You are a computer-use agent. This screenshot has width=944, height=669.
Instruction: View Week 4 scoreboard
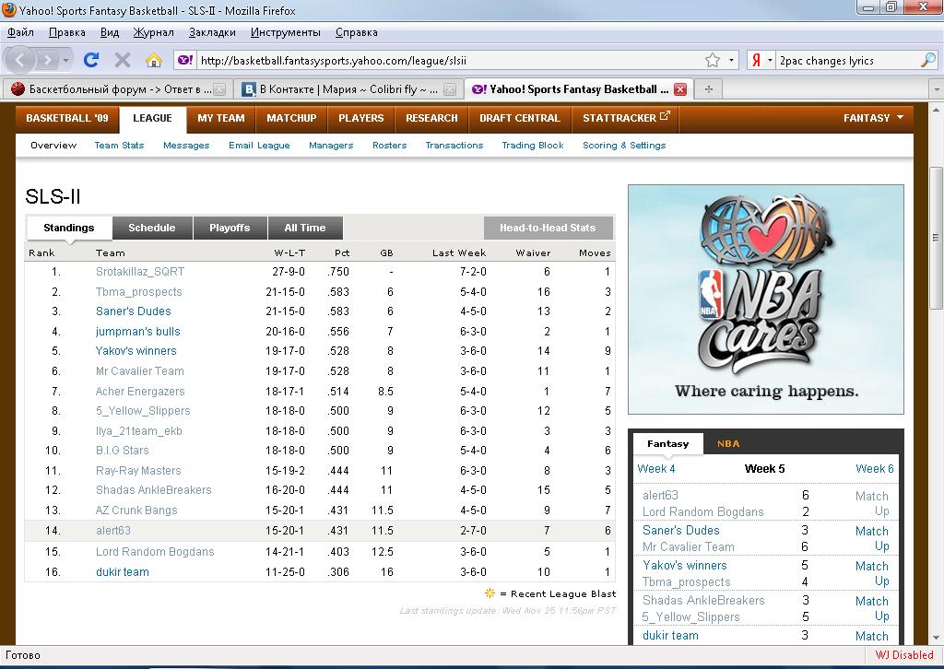coord(656,469)
